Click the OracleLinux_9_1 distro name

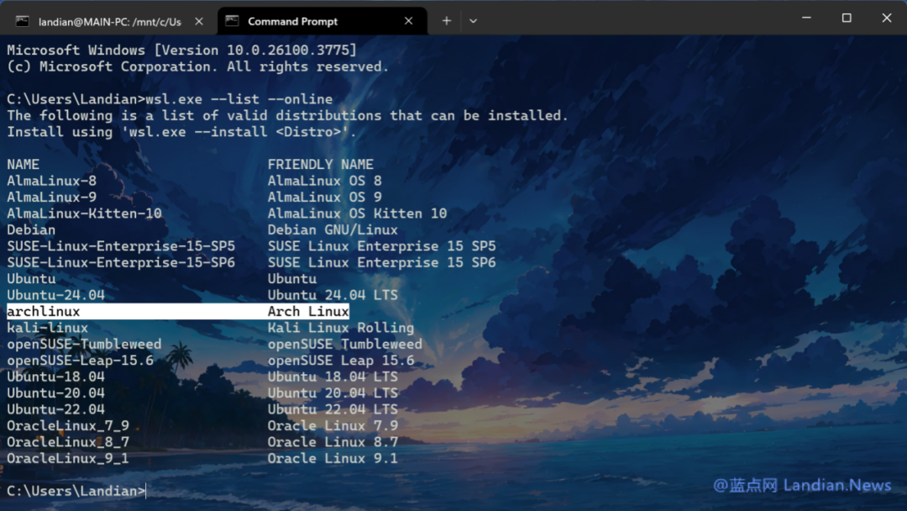68,458
